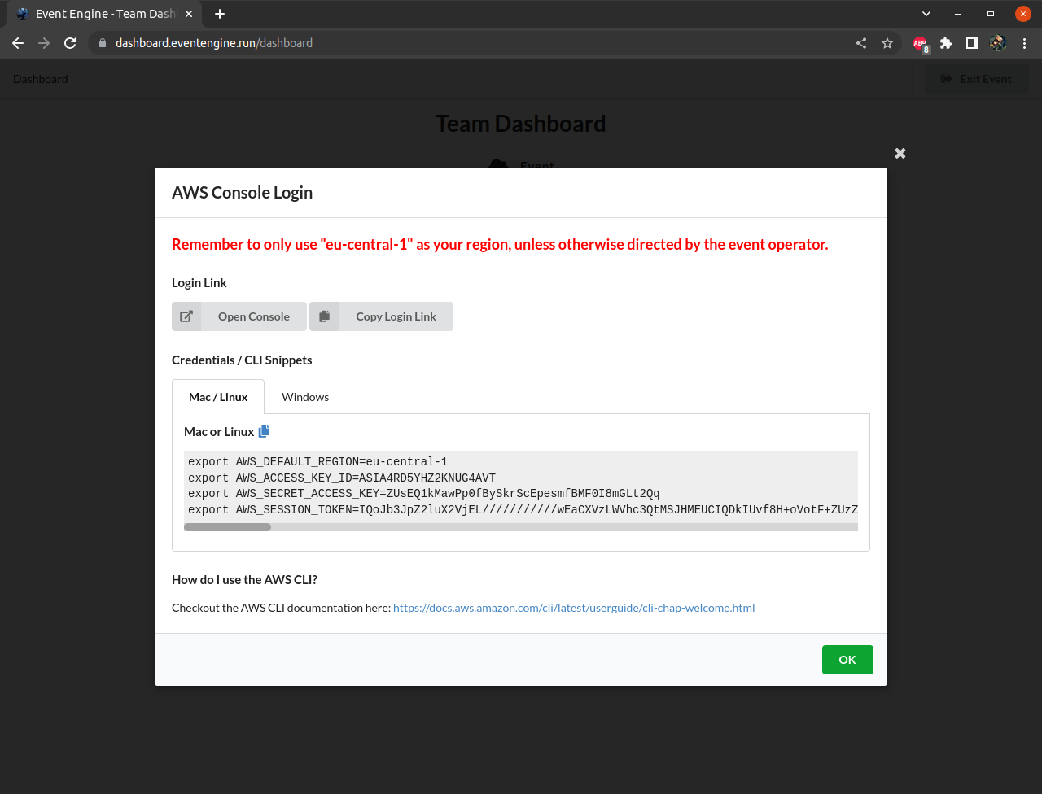Click the Exit Event button

tap(976, 79)
